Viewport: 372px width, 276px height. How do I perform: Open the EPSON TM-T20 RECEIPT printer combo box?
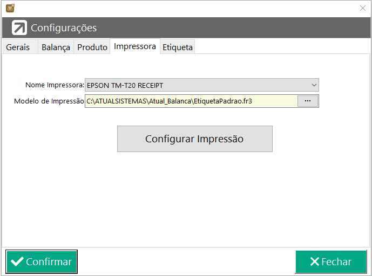pos(202,85)
